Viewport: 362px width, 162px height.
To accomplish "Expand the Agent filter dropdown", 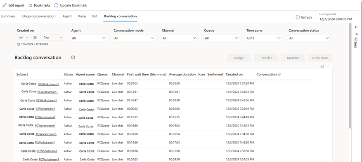I will 89,38.
